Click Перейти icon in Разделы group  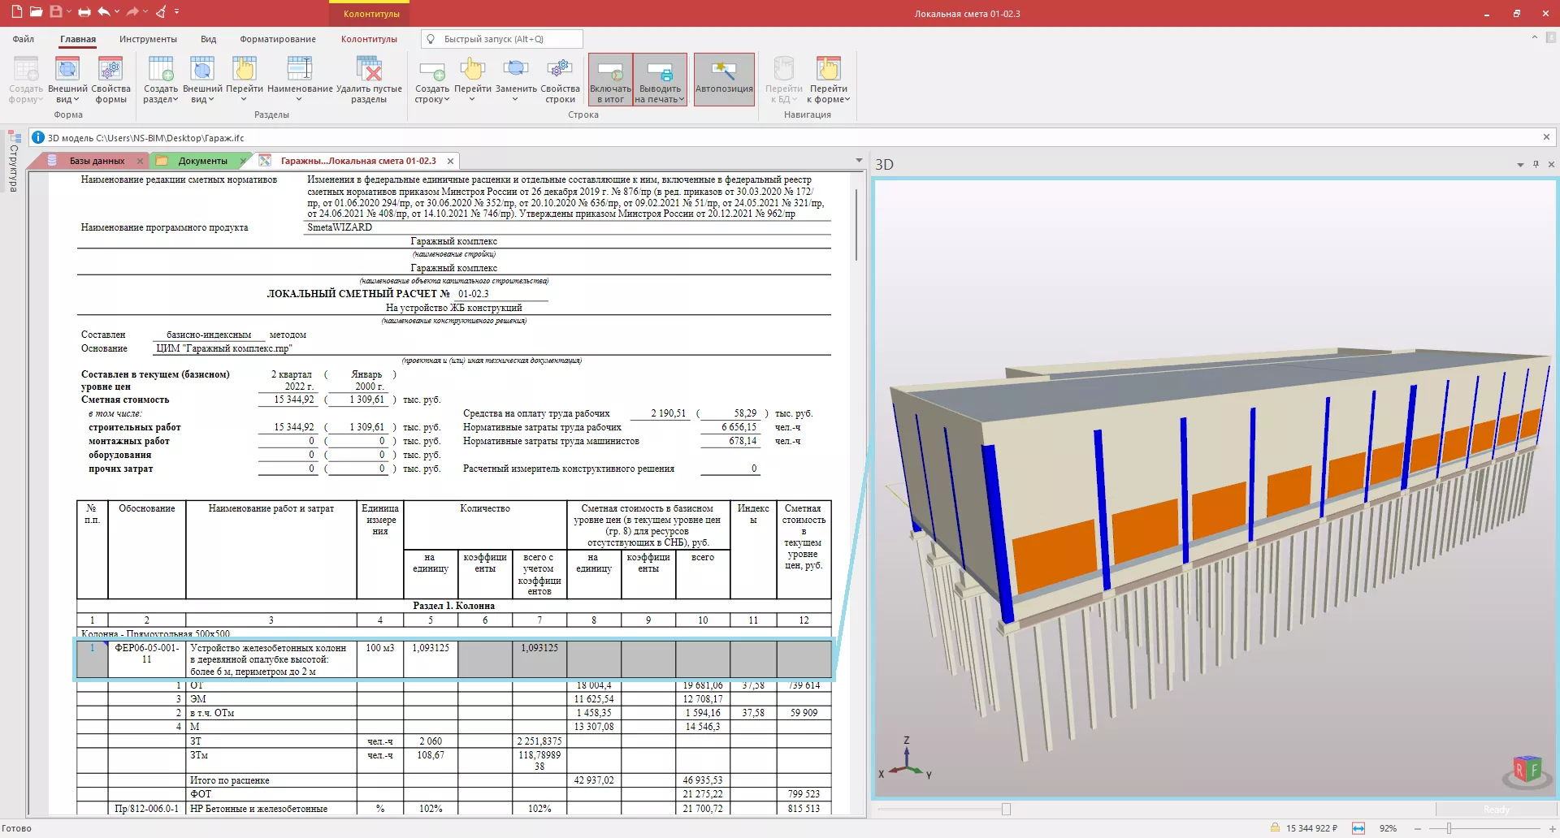245,80
